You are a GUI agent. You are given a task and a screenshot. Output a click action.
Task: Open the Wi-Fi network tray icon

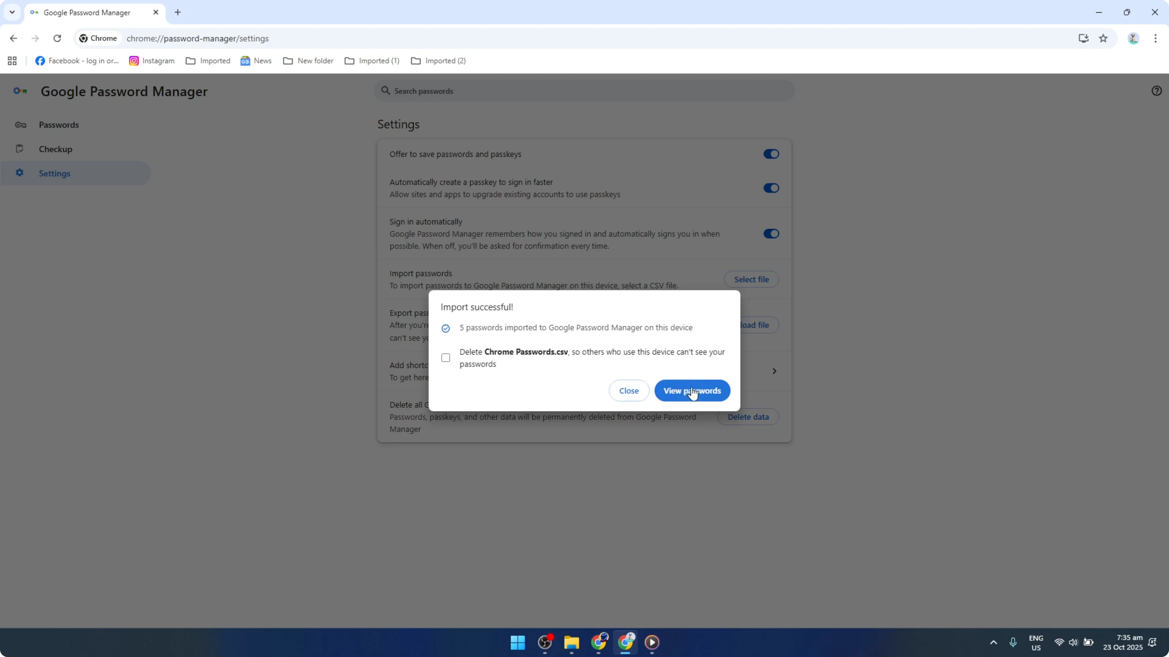pyautogui.click(x=1059, y=642)
